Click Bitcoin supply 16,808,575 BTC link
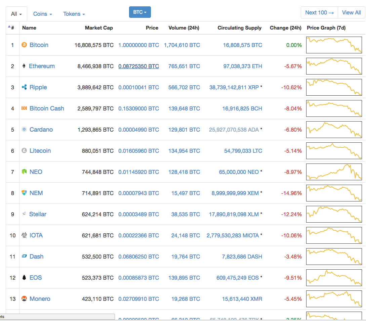The image size is (366, 321). click(243, 45)
